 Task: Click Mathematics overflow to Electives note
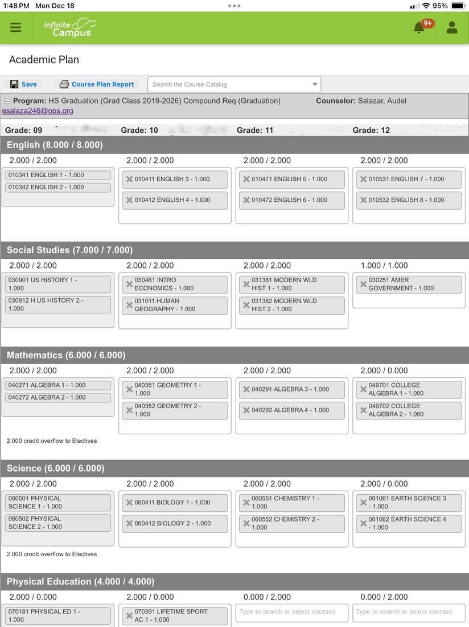point(51,441)
